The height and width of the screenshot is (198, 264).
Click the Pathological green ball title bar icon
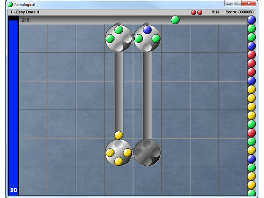(10, 5)
